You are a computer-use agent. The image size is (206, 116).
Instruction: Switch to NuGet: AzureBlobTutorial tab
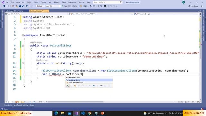point(14,11)
